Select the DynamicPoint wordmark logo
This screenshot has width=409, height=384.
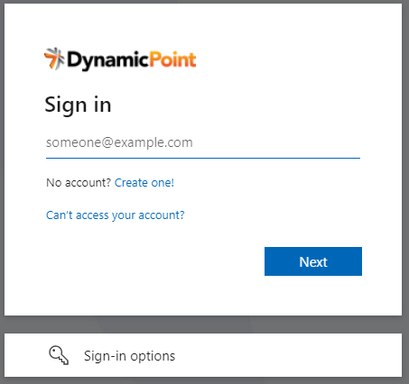(120, 59)
